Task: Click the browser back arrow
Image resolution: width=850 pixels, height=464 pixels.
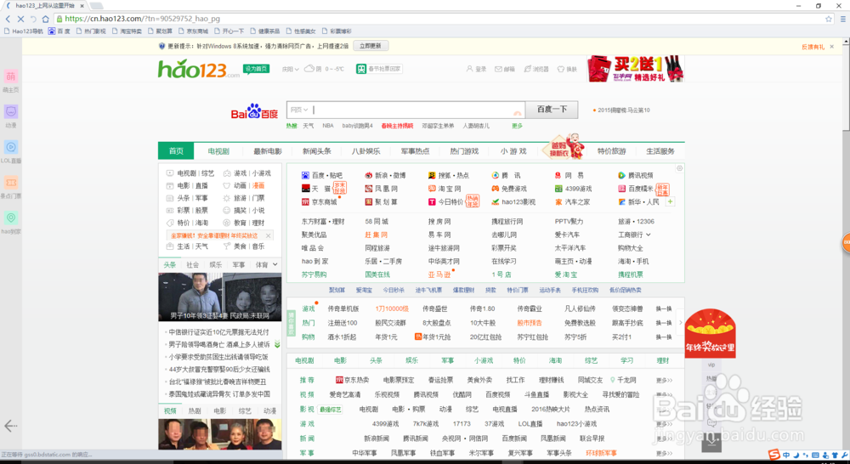Action: [8, 19]
